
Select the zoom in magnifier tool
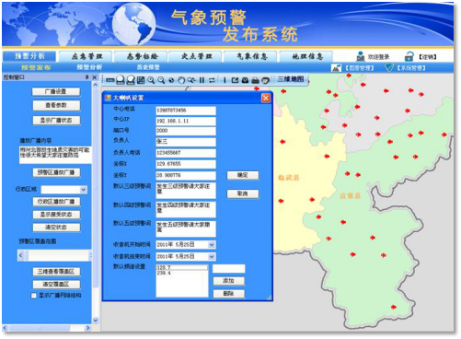coord(151,80)
